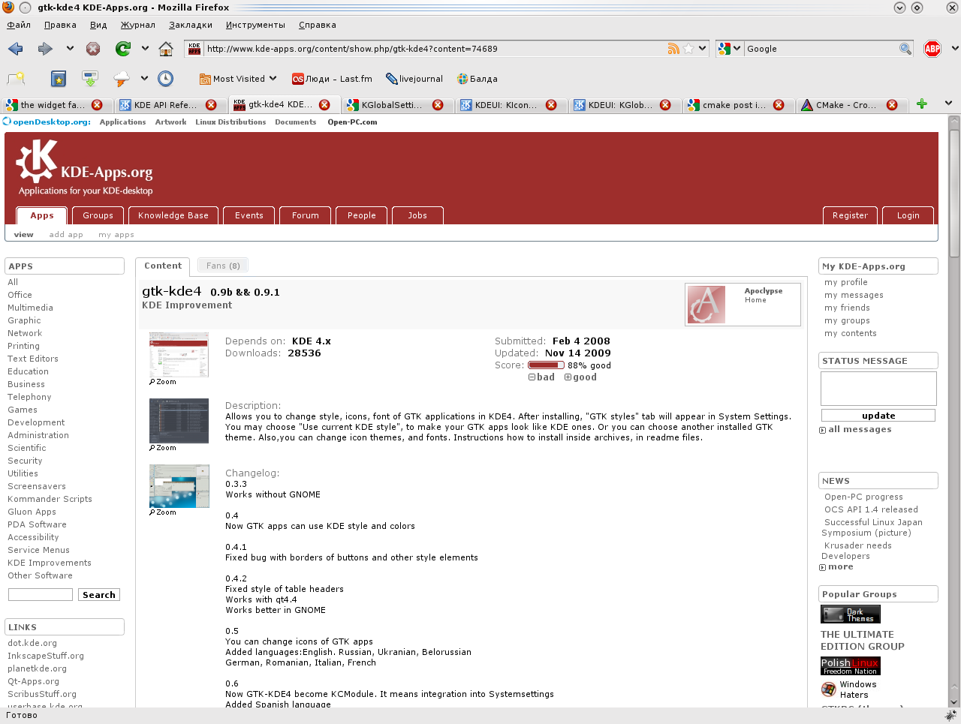The image size is (961, 724).
Task: Click the weather storm cloud icon
Action: pyautogui.click(x=121, y=78)
